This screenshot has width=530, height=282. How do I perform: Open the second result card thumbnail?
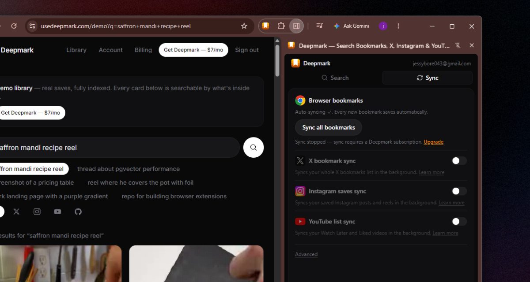point(196,263)
